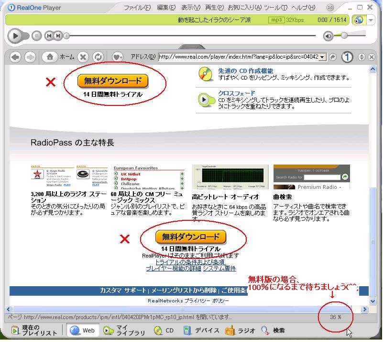Refresh the current web page
Screen dimensions: 384x342
pyautogui.click(x=98, y=57)
